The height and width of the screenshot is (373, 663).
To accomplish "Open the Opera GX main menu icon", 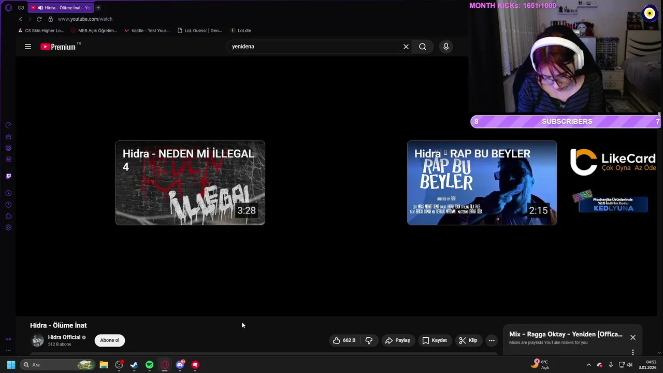I will (8, 8).
